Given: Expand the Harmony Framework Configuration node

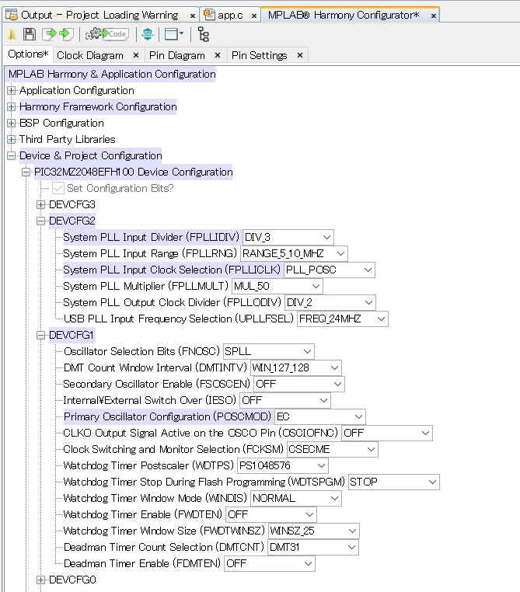Looking at the screenshot, I should [12, 107].
